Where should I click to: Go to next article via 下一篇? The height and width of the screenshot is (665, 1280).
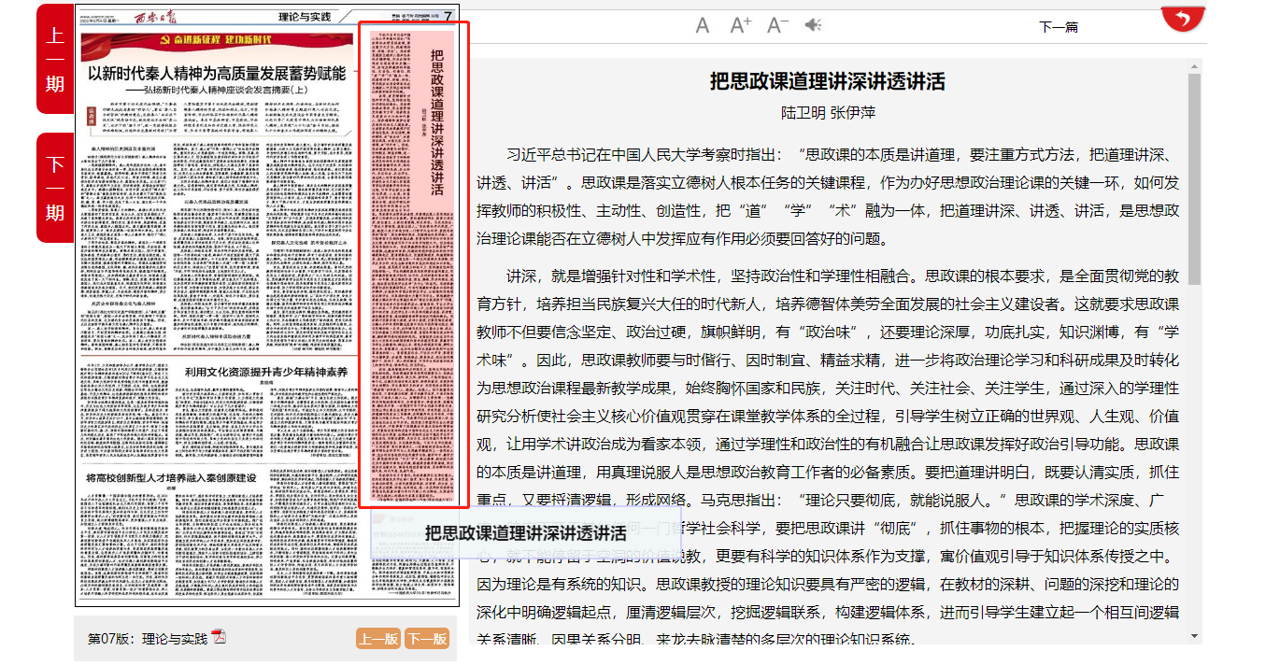(x=1059, y=27)
